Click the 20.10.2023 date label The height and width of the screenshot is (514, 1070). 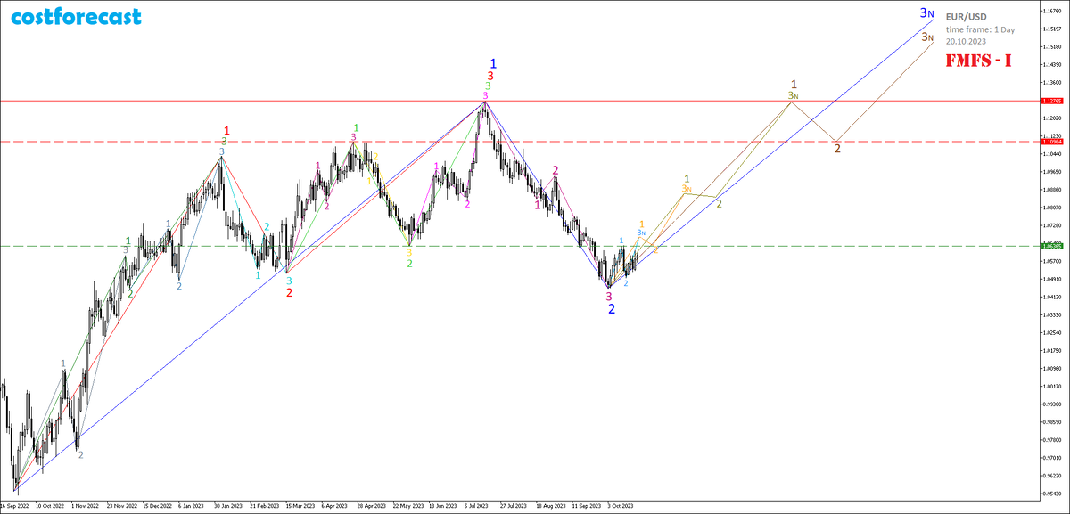966,42
